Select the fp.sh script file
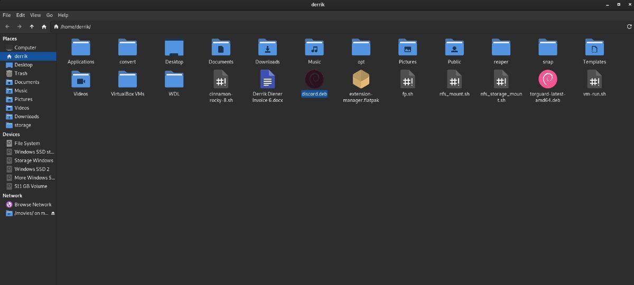The width and height of the screenshot is (634, 285). click(407, 80)
